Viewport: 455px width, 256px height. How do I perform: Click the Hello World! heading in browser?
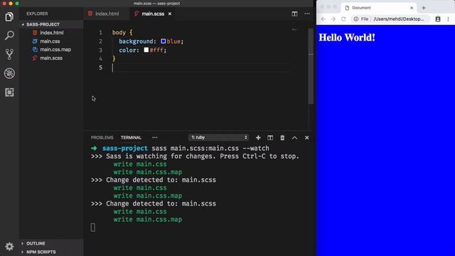[347, 38]
